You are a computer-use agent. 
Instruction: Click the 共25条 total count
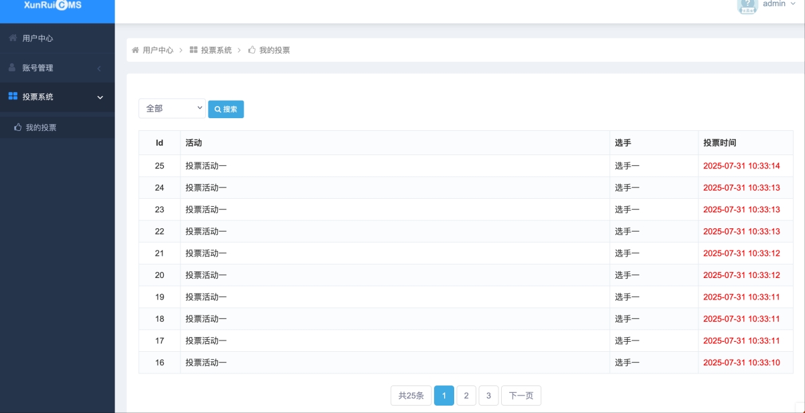pos(411,396)
